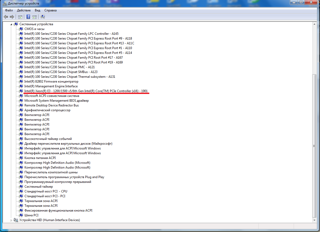Go back using the toolbar Back arrow
Screen dimensions: 320x232
click(6, 17)
